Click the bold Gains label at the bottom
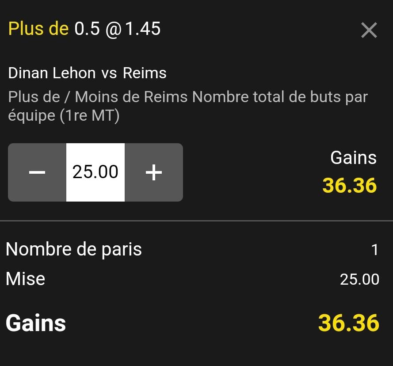This screenshot has height=366, width=393. pos(36,323)
